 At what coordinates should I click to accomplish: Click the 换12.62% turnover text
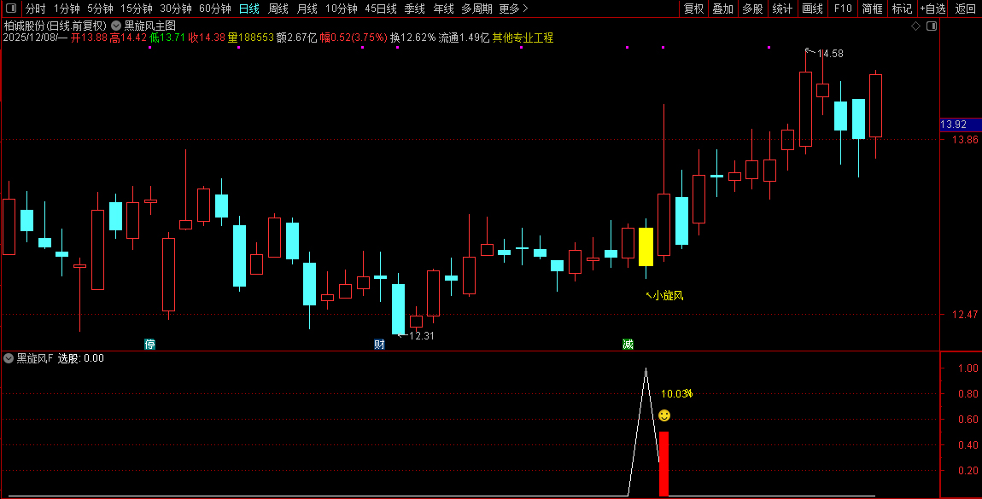tap(412, 38)
